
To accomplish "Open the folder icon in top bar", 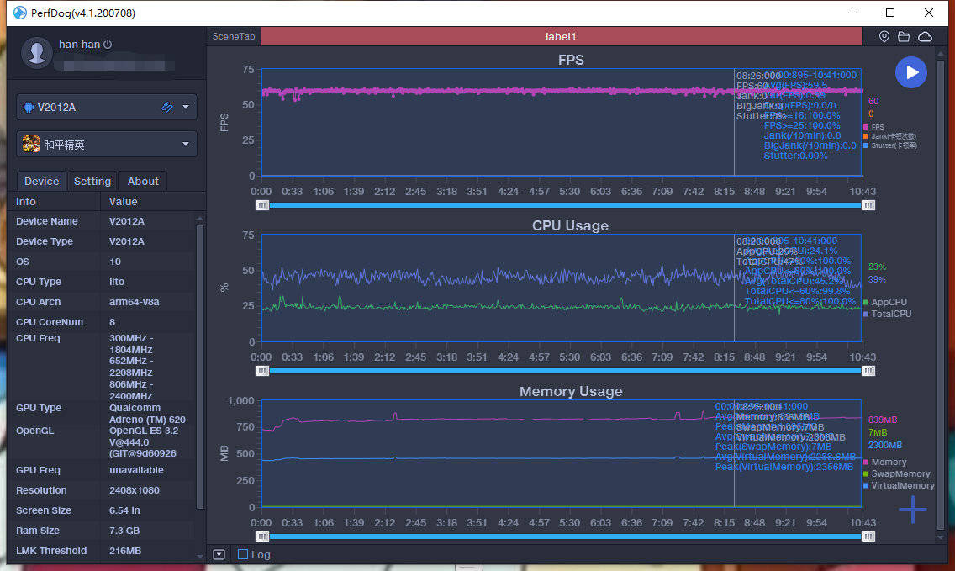I will pos(904,36).
